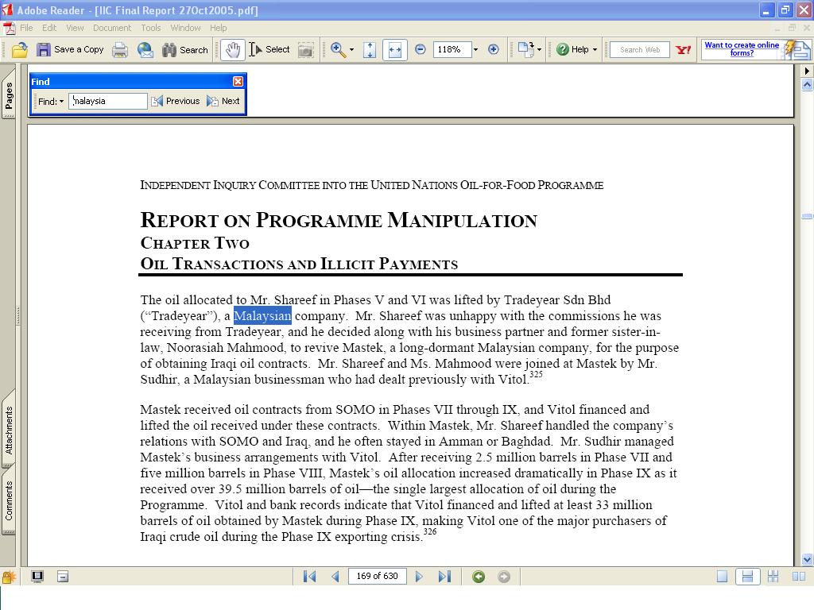
Task: Open the Tools menu
Action: [150, 28]
